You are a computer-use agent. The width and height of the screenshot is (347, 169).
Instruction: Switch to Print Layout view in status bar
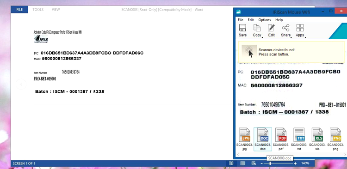242,163
